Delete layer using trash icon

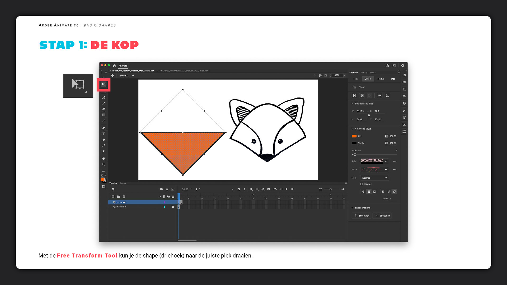[124, 197]
